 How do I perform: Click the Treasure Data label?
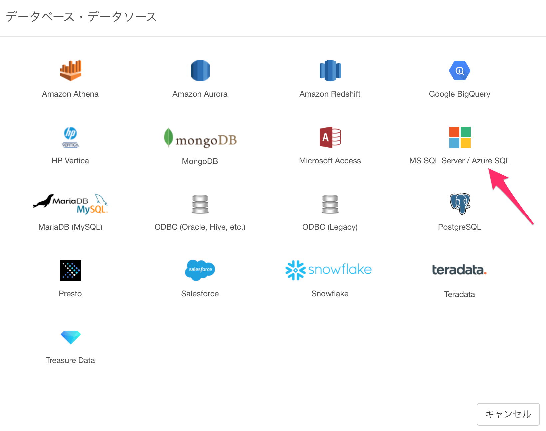click(70, 360)
